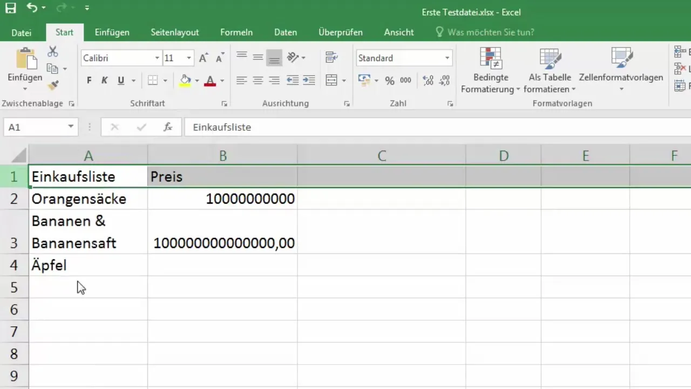This screenshot has height=389, width=691.
Task: Select column B header
Action: (x=222, y=156)
